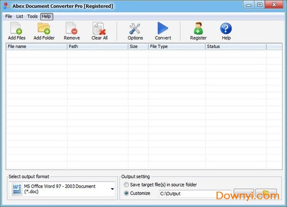Viewport: 287px width, 207px height.
Task: Browse output folder with the folder icon button
Action: pos(266,194)
